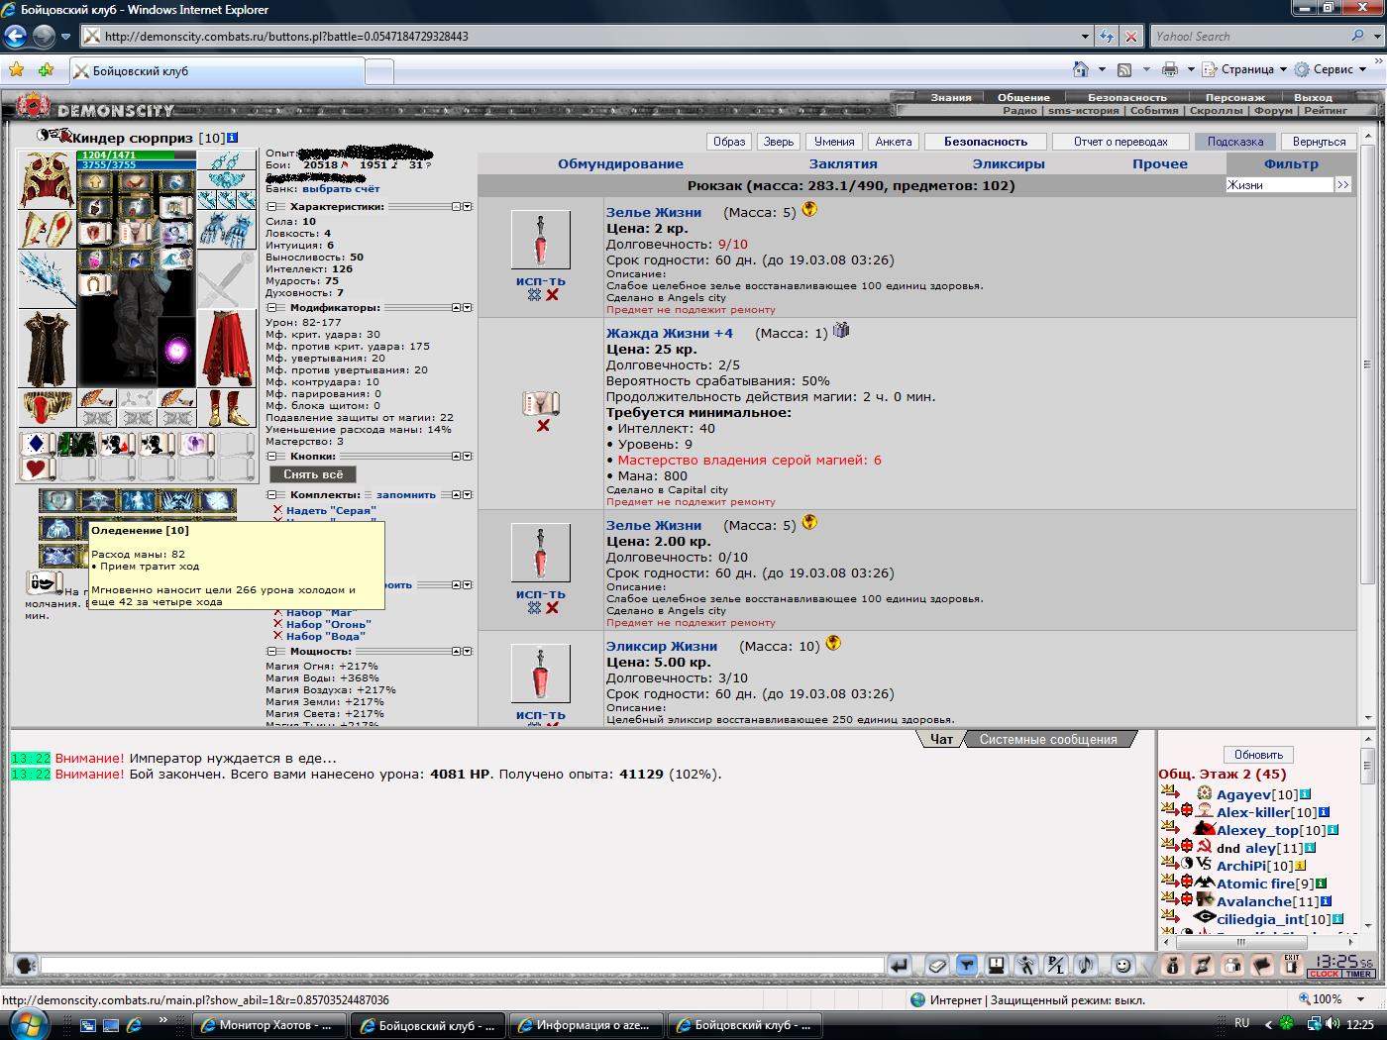Click the blue diamond scroll slot
This screenshot has width=1387, height=1040.
(x=38, y=445)
